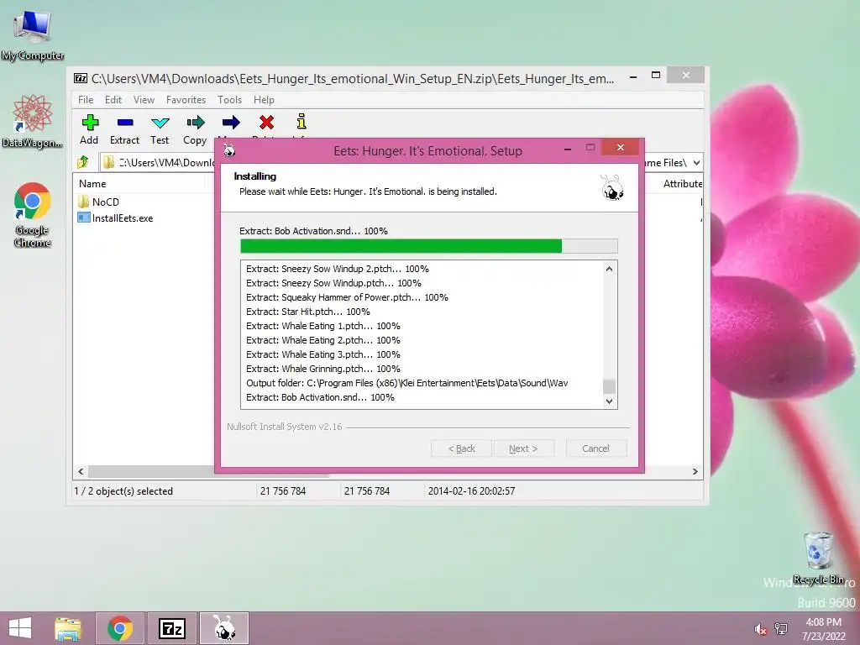860x645 pixels.
Task: Select log line 'Squeaky Hammer of Power.ptch'
Action: [x=347, y=297]
